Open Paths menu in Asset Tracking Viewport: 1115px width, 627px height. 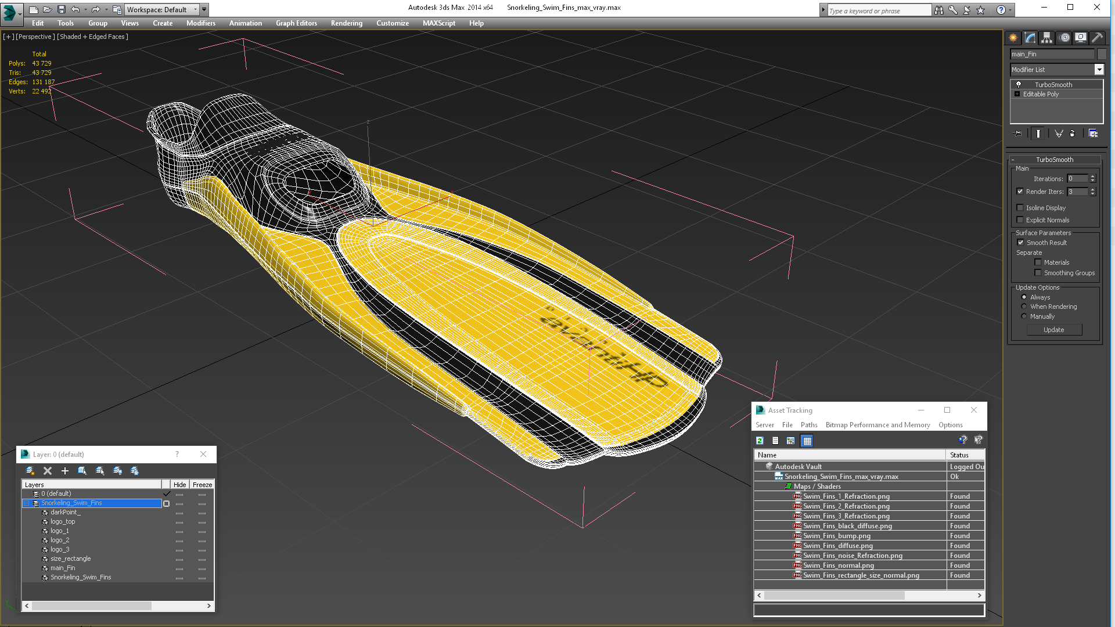point(808,425)
